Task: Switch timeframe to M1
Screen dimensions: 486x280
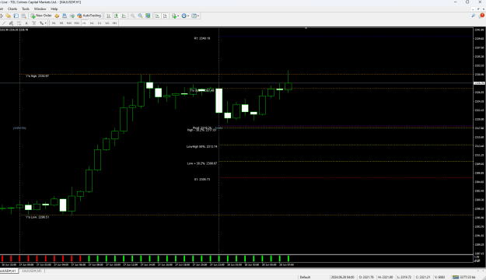Action: click(54, 23)
